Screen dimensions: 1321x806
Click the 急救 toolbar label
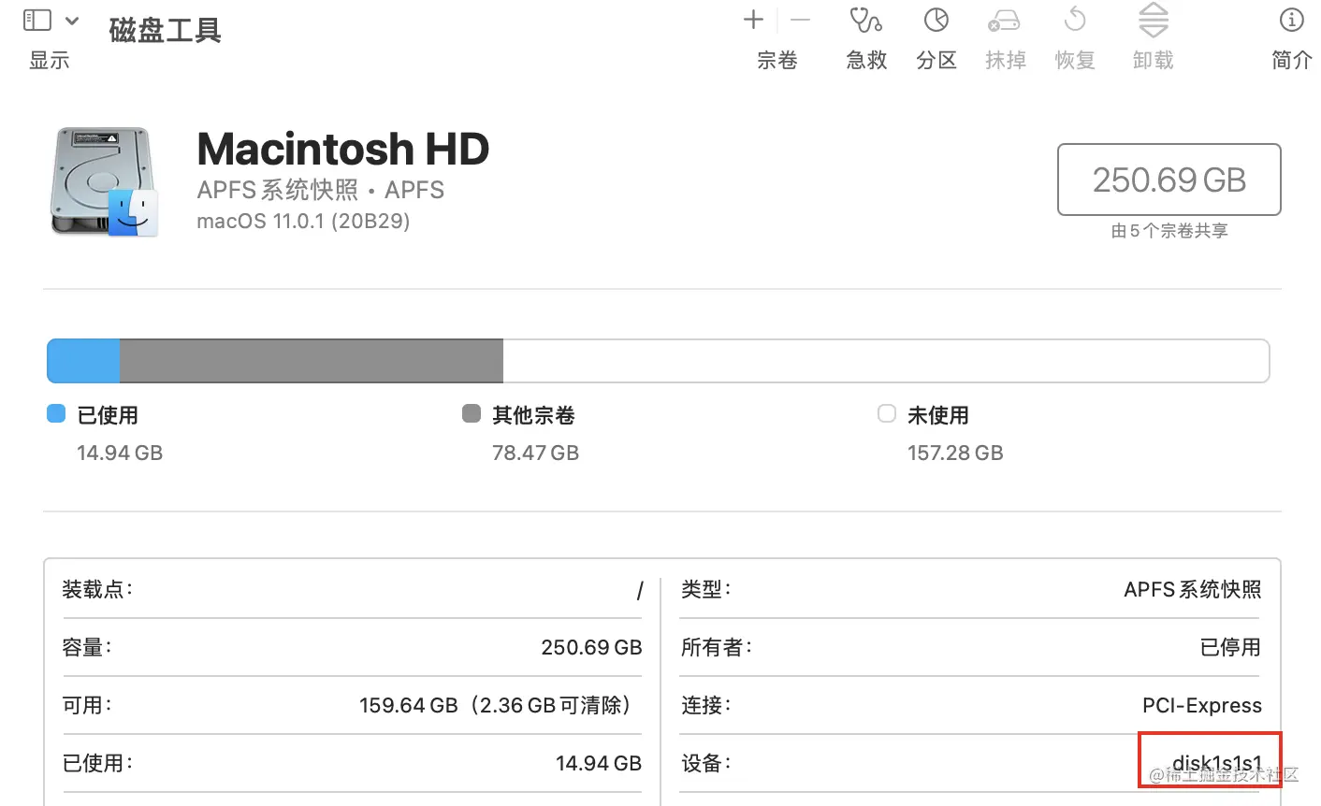(x=866, y=61)
